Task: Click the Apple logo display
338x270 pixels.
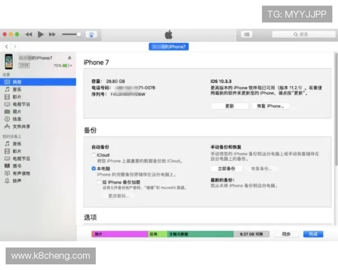Action: (x=168, y=34)
